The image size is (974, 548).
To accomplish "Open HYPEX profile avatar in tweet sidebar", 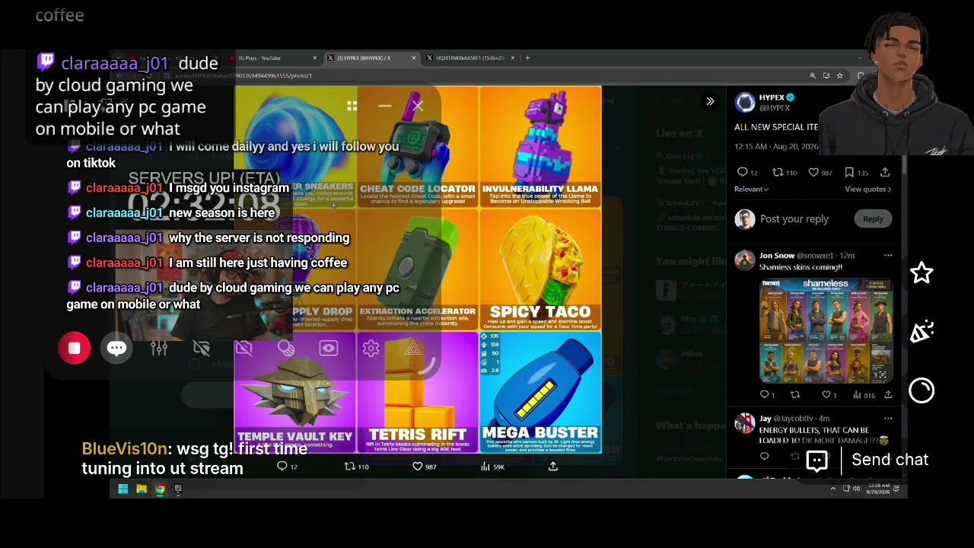I will pos(745,101).
